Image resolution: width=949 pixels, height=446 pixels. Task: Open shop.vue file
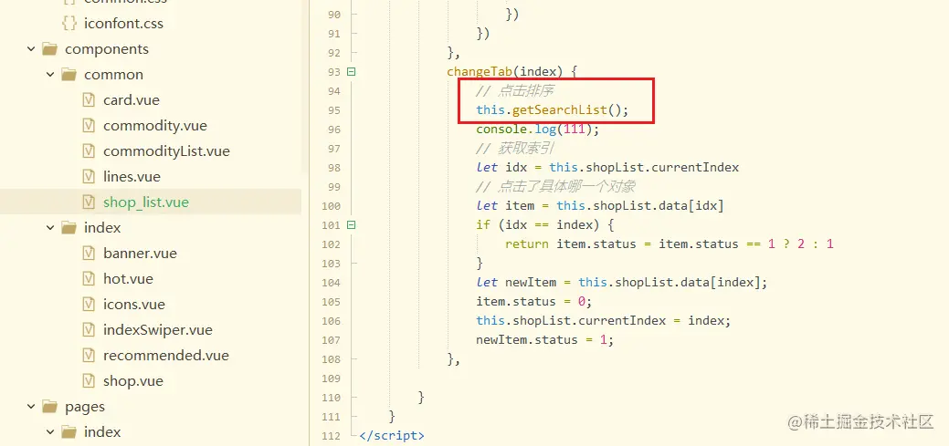133,380
